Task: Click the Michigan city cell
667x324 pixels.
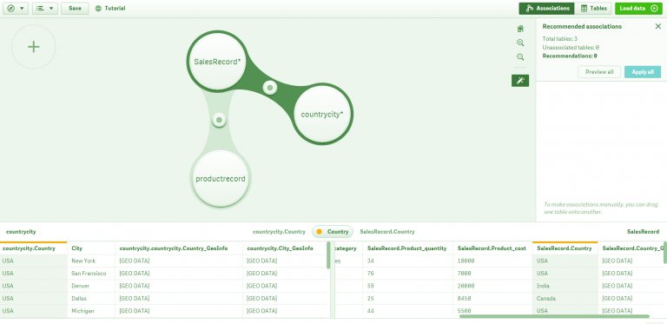Action: click(x=91, y=311)
